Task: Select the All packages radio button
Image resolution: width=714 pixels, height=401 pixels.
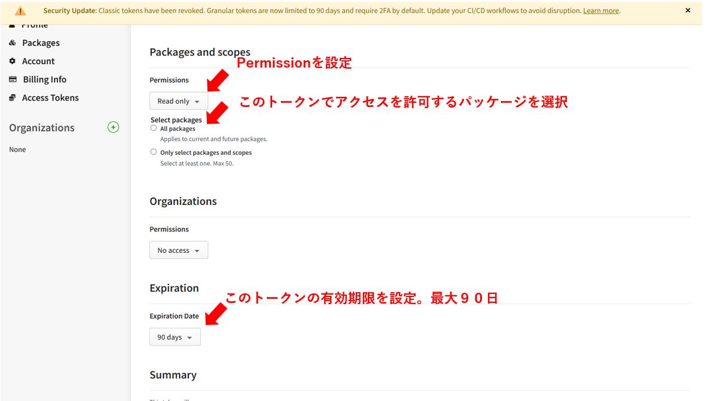Action: [x=154, y=128]
